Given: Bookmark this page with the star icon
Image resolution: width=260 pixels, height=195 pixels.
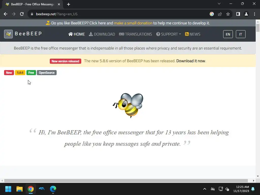Looking at the screenshot, I should pos(228,14).
